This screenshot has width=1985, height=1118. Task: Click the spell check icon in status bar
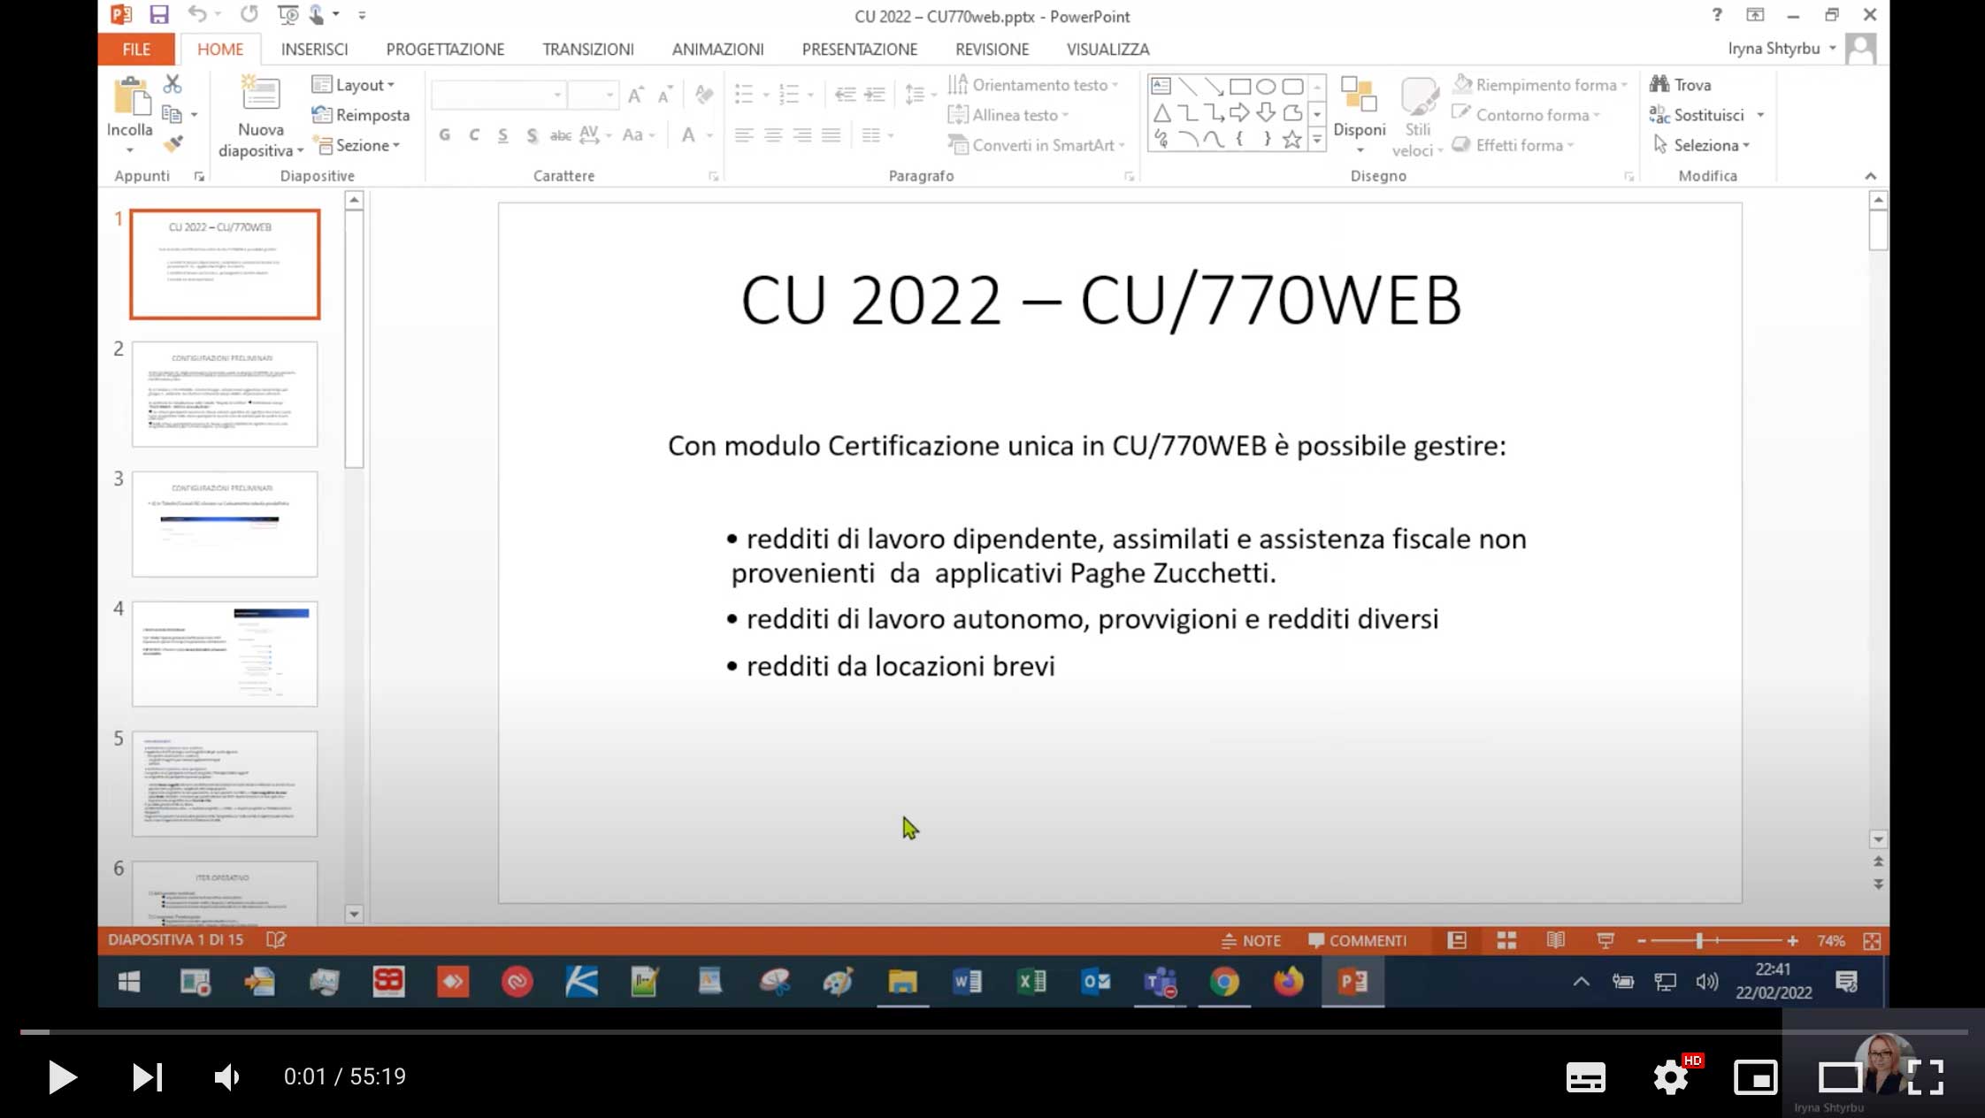click(276, 939)
